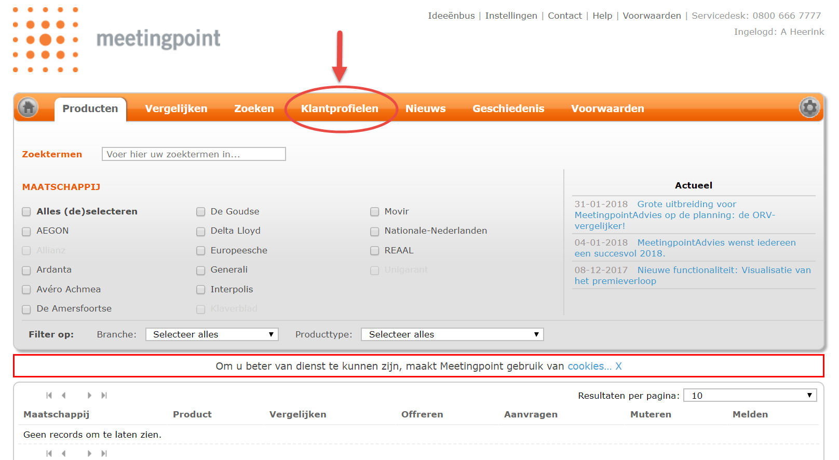Open the Contact link

[565, 16]
